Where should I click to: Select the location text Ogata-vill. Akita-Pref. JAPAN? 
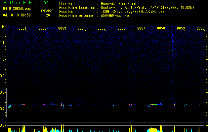click(130, 8)
